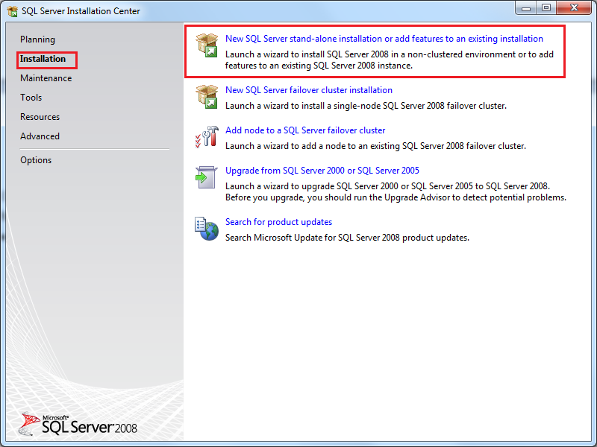Open the Planning section
This screenshot has width=597, height=447.
tap(38, 39)
